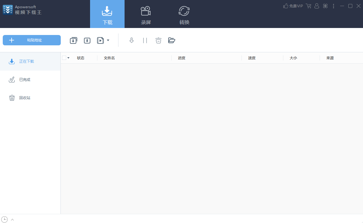Viewport: 363px width, 223px height.
Task: Click the single download task icon
Action: [x=87, y=40]
